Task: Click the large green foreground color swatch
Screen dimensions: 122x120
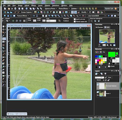Action: click(x=112, y=55)
